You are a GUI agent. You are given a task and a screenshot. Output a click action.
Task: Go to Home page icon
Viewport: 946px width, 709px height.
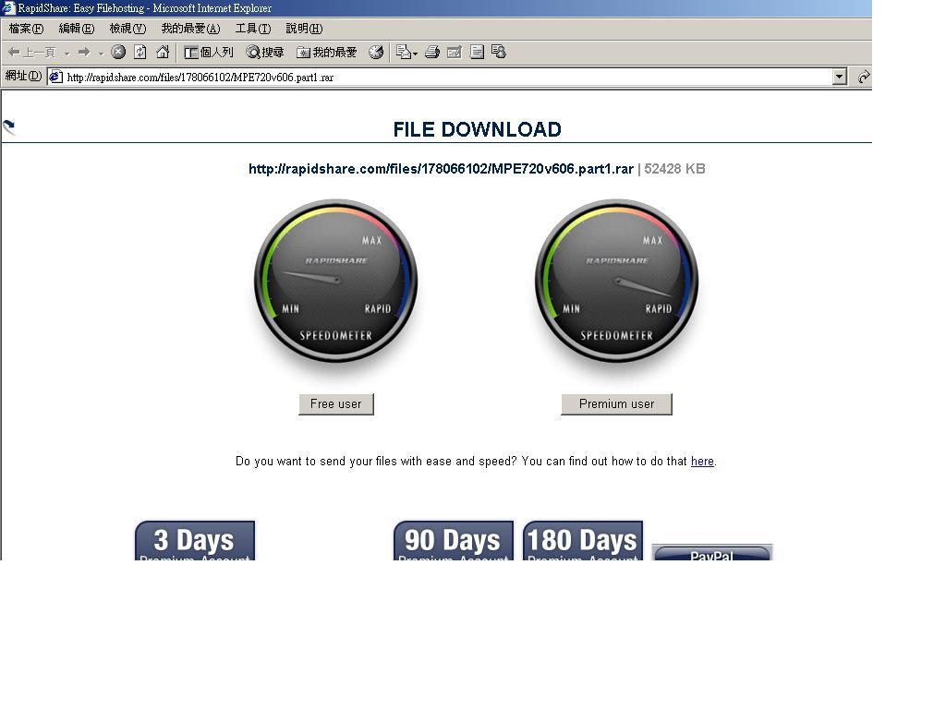pyautogui.click(x=163, y=53)
